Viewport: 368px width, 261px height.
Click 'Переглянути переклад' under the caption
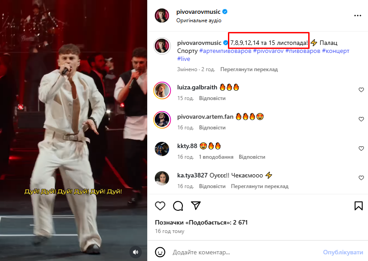tap(249, 69)
